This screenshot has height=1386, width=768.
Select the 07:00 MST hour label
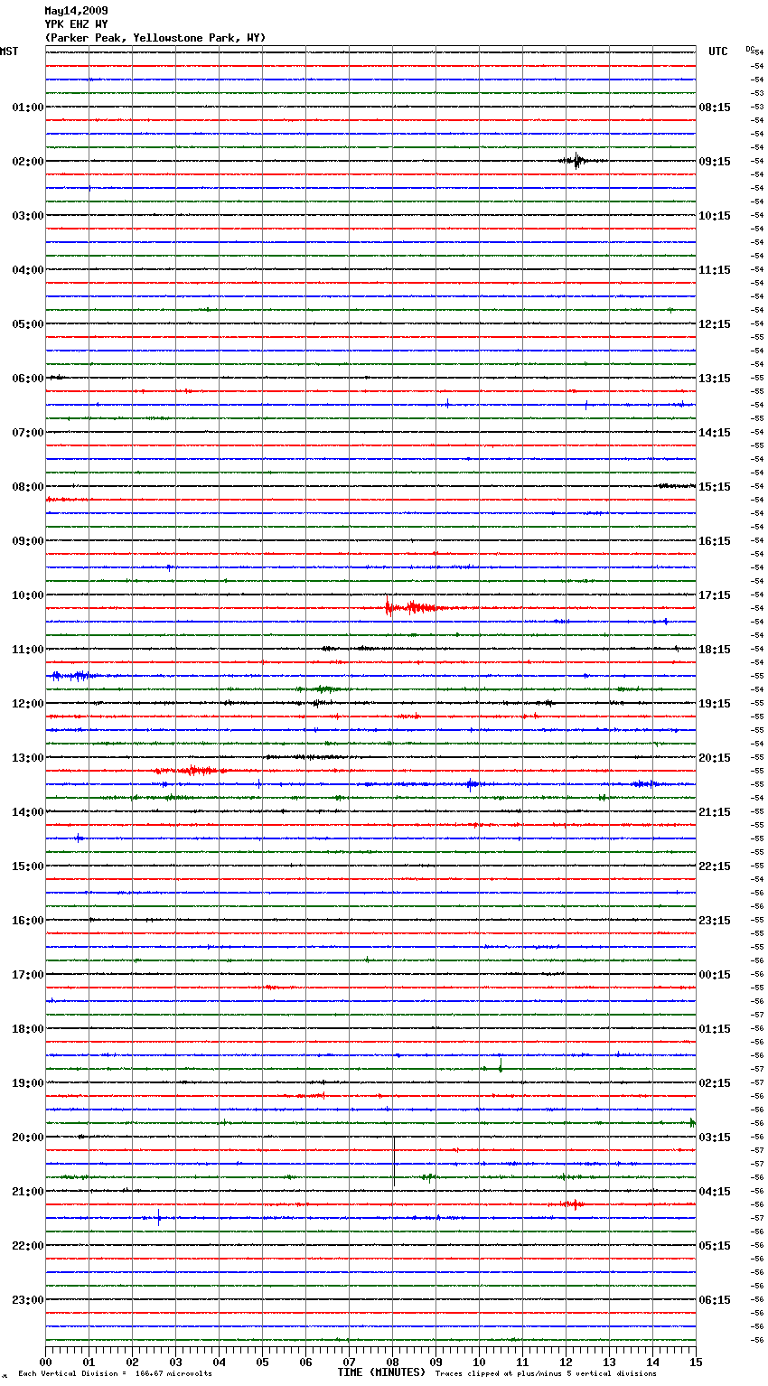(x=27, y=433)
